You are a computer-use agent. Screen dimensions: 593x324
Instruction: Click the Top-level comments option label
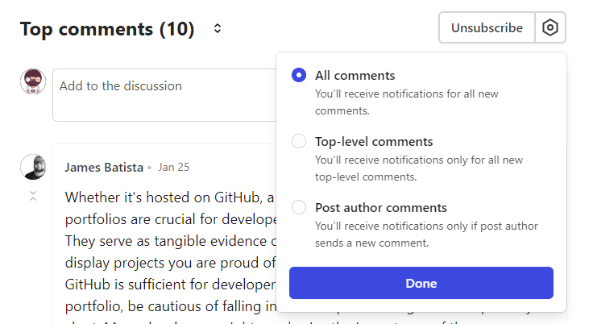tap(374, 142)
